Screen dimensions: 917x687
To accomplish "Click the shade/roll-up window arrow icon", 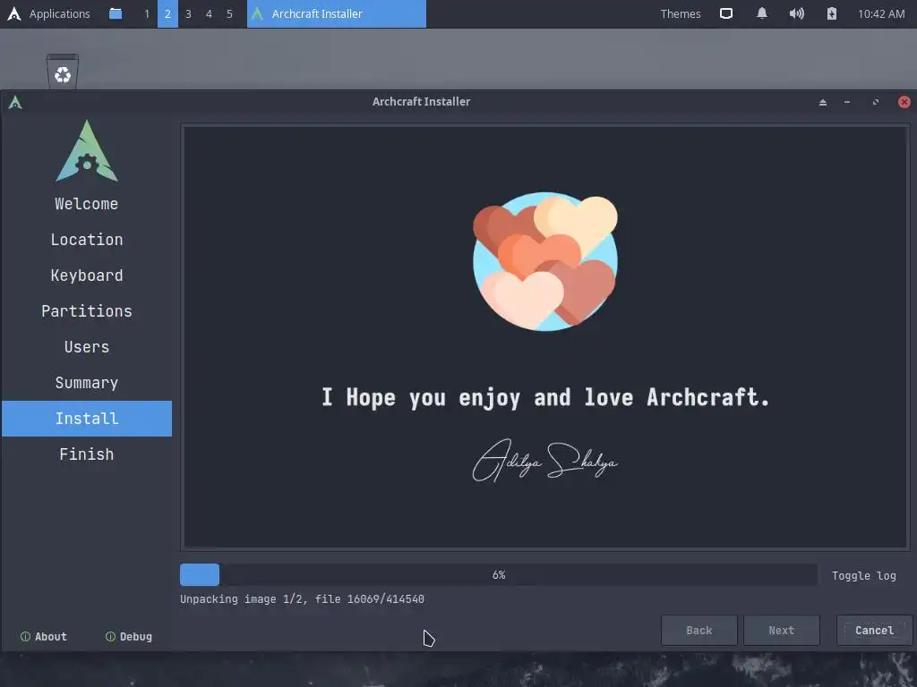I will pos(823,102).
